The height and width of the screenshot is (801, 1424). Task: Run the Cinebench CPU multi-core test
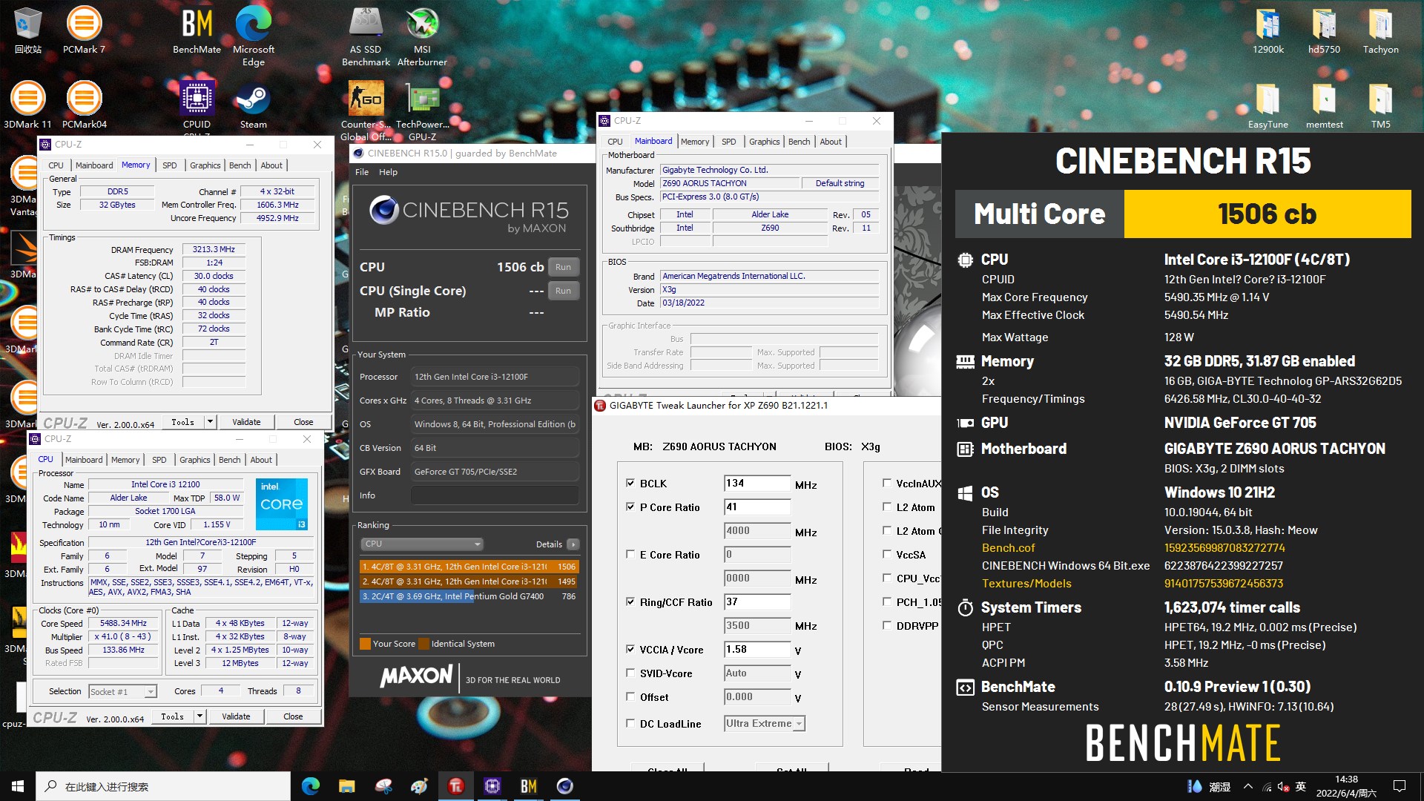click(x=563, y=267)
